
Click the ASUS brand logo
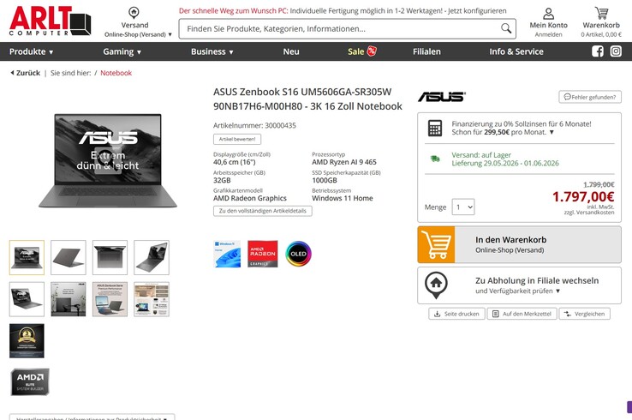[442, 96]
